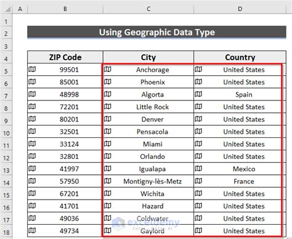Viewport: 292px width, 239px height.
Task: Select the cell containing ZIP 32801
Action: pyautogui.click(x=65, y=156)
